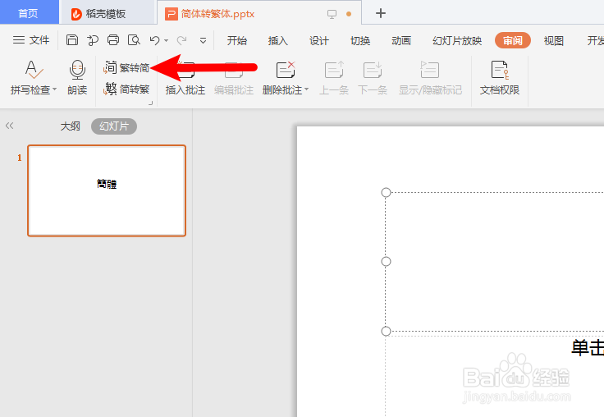Open Print Preview icon
This screenshot has height=417, width=604.
[x=134, y=39]
